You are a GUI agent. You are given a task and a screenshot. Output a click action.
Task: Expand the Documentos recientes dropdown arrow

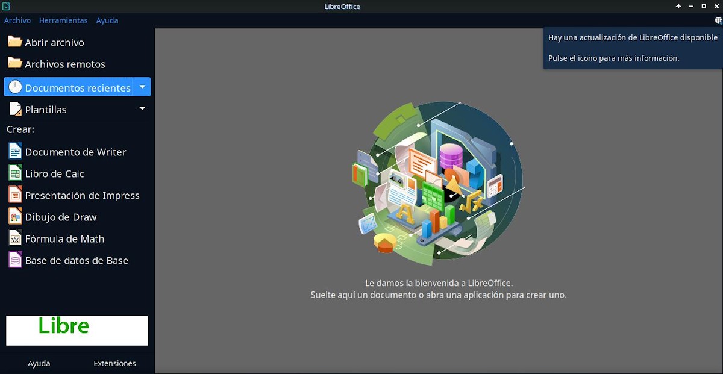click(142, 87)
